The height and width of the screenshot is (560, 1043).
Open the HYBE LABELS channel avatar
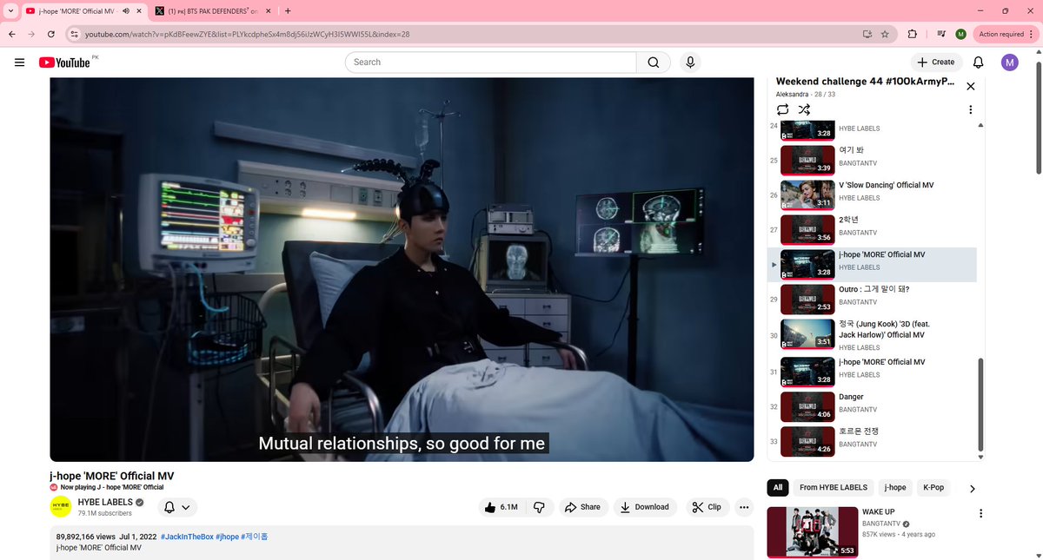(60, 507)
